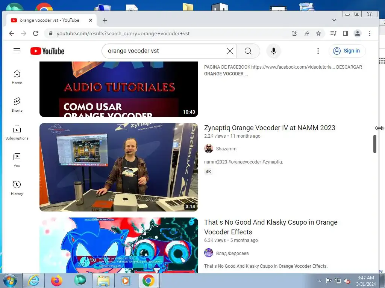Open YouTube settings three-dot menu

point(318,51)
